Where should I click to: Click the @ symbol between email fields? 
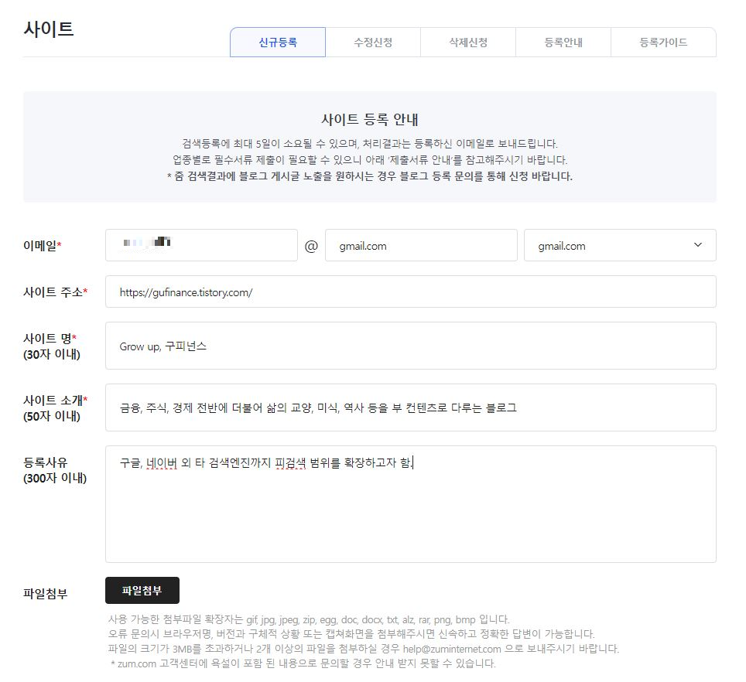(311, 246)
